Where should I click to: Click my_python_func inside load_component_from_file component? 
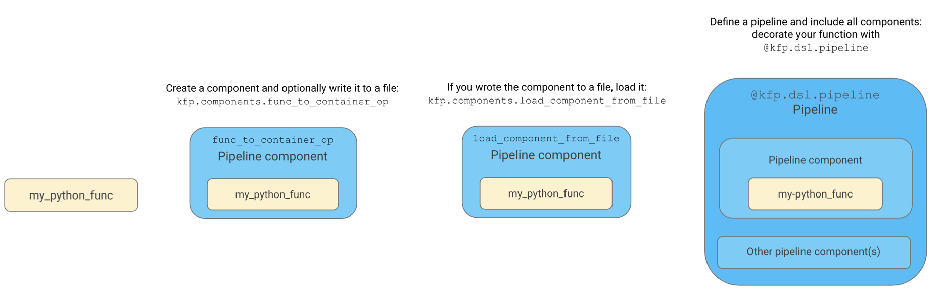546,193
